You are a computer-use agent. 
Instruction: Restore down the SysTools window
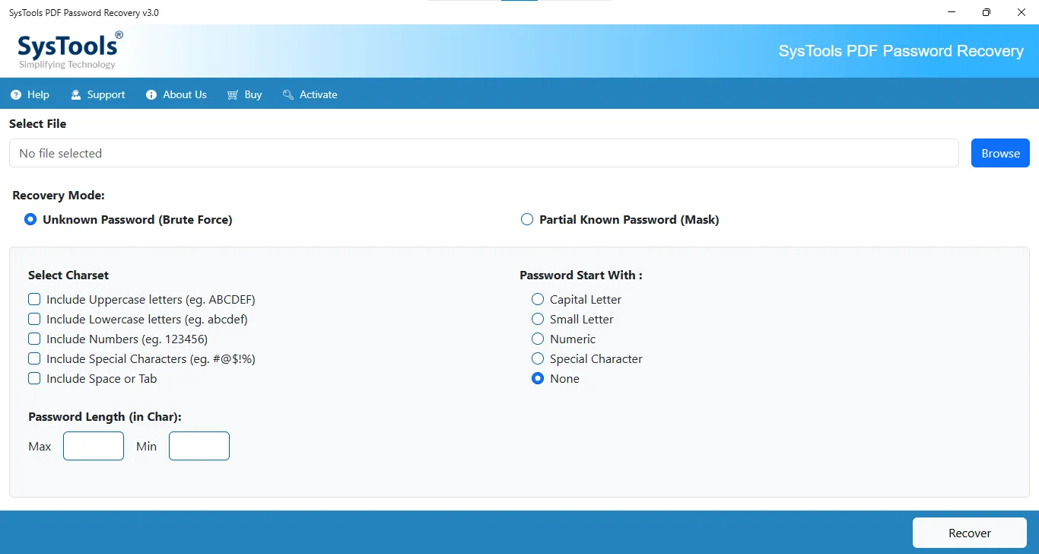[x=987, y=12]
